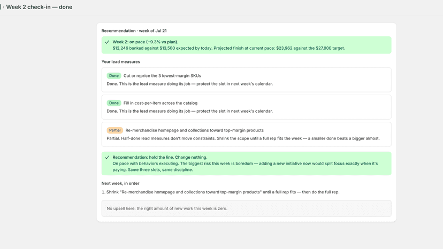Viewport: 443px width, 249px height.
Task: Click the Partial. Half-done lead measures description
Action: click(x=243, y=138)
